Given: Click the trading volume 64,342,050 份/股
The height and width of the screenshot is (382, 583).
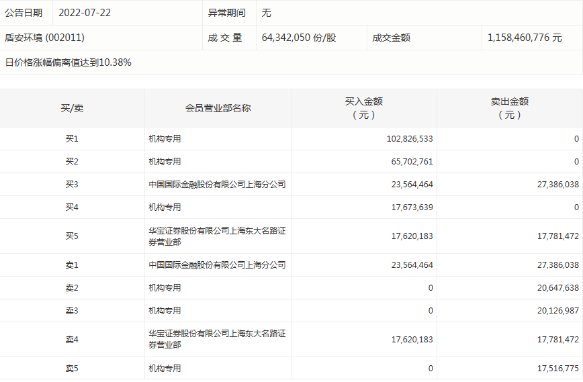Looking at the screenshot, I should click(299, 38).
